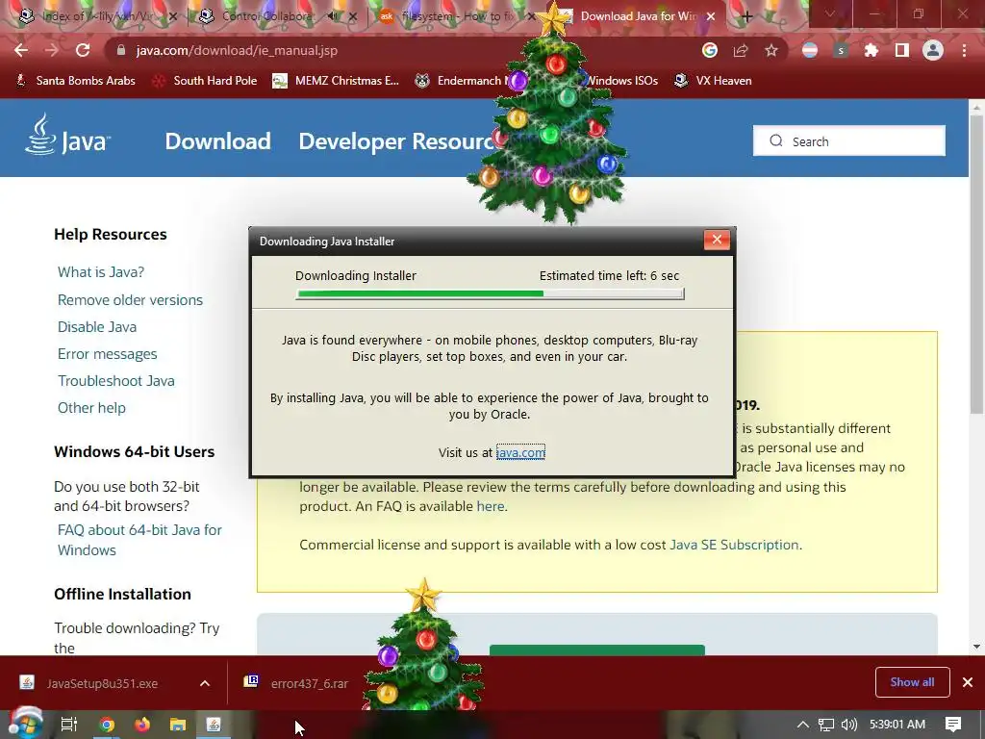Open the Extensions puzzle icon
985x739 pixels.
[x=871, y=50]
